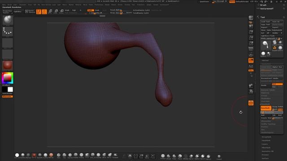The height and width of the screenshot is (161, 287).
Task: Click Save As in Tool panel
Action: coord(277,21)
